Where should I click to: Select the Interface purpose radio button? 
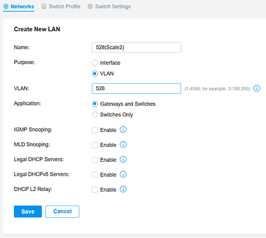click(x=95, y=63)
